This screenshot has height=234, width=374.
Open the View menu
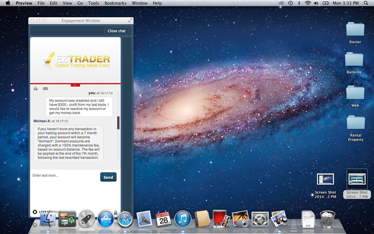[67, 3]
